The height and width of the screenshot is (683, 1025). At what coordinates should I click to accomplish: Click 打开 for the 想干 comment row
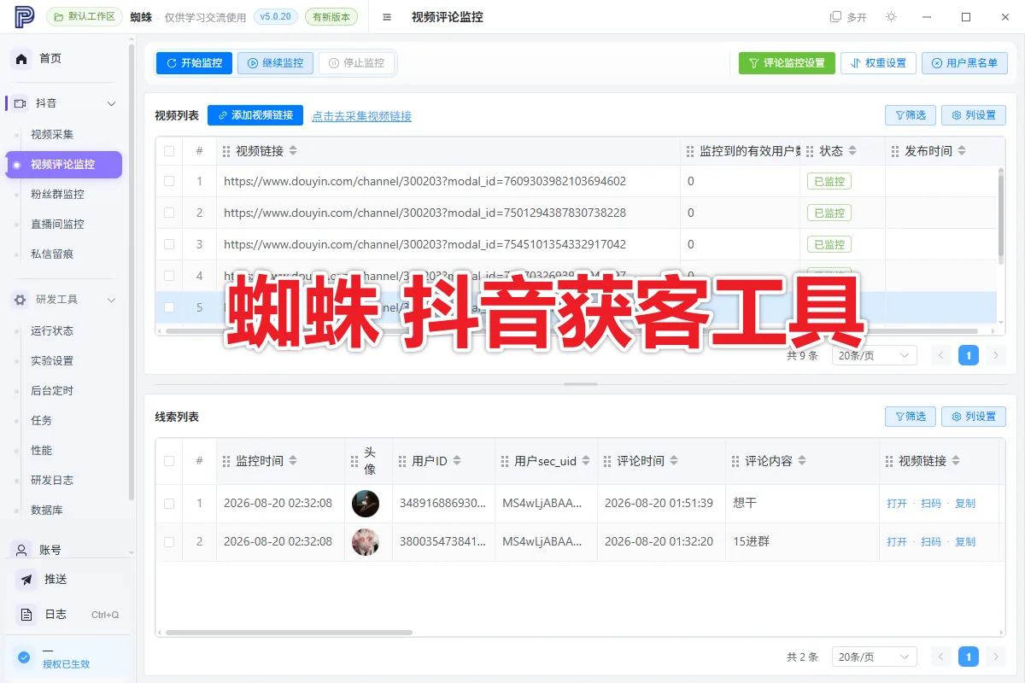[x=897, y=504]
